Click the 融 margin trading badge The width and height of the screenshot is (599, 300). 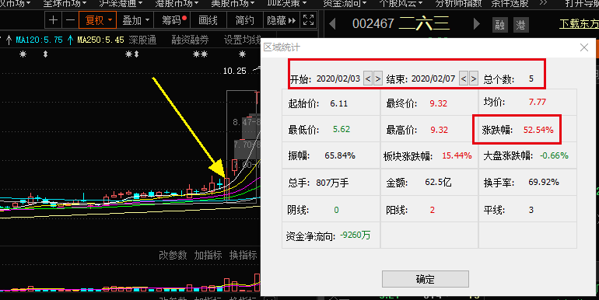(x=499, y=25)
